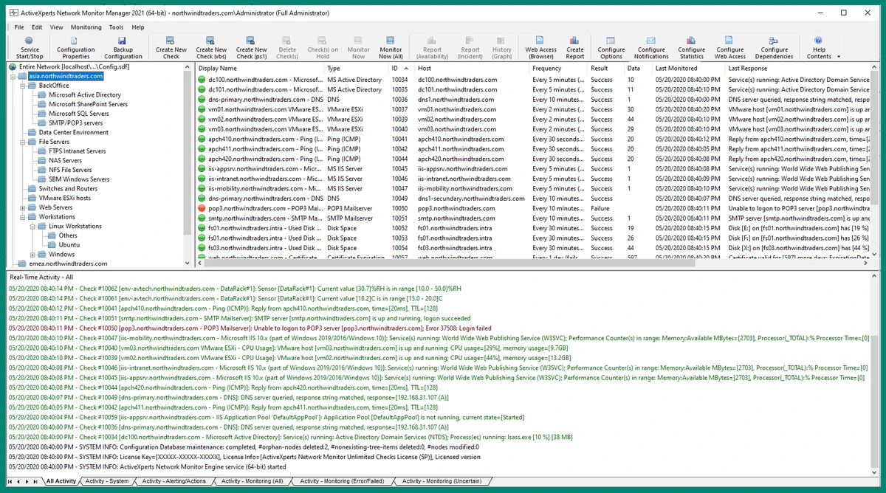Switch to Activity - Alerting/Actions tab
The image size is (886, 493).
pyautogui.click(x=174, y=481)
